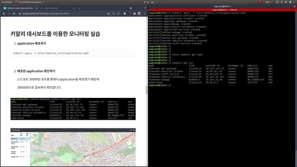Click the last terminal prompt line
The image size is (297, 167).
point(160,85)
